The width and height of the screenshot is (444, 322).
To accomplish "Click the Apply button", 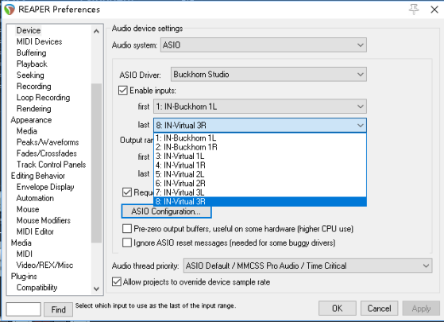I will [421, 308].
